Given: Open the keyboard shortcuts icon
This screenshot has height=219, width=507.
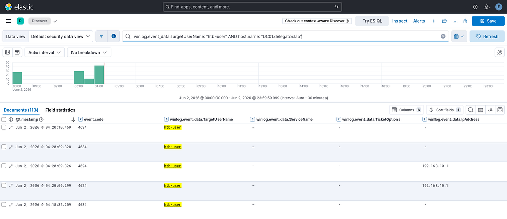Looking at the screenshot, I should click(x=481, y=110).
